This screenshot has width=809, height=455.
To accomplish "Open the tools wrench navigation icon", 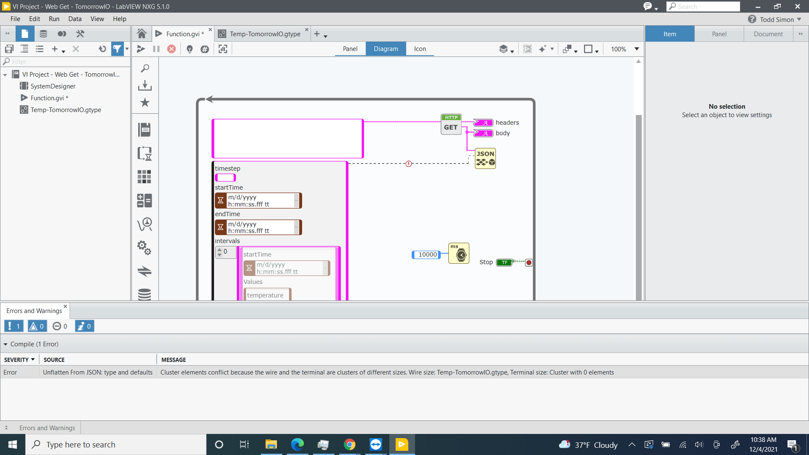I will coord(80,34).
